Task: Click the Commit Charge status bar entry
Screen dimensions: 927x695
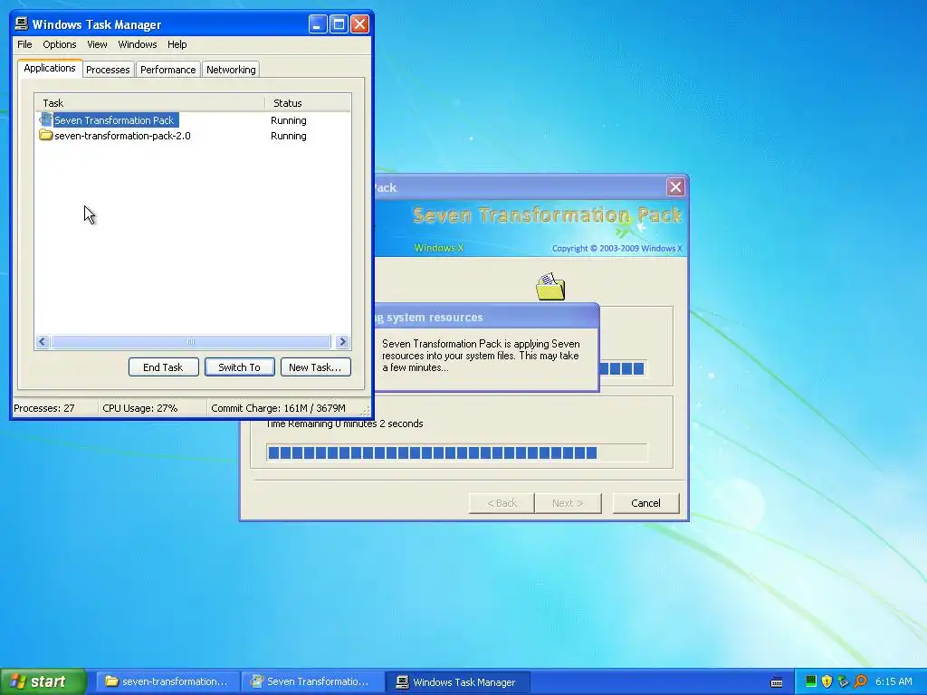Action: [279, 408]
